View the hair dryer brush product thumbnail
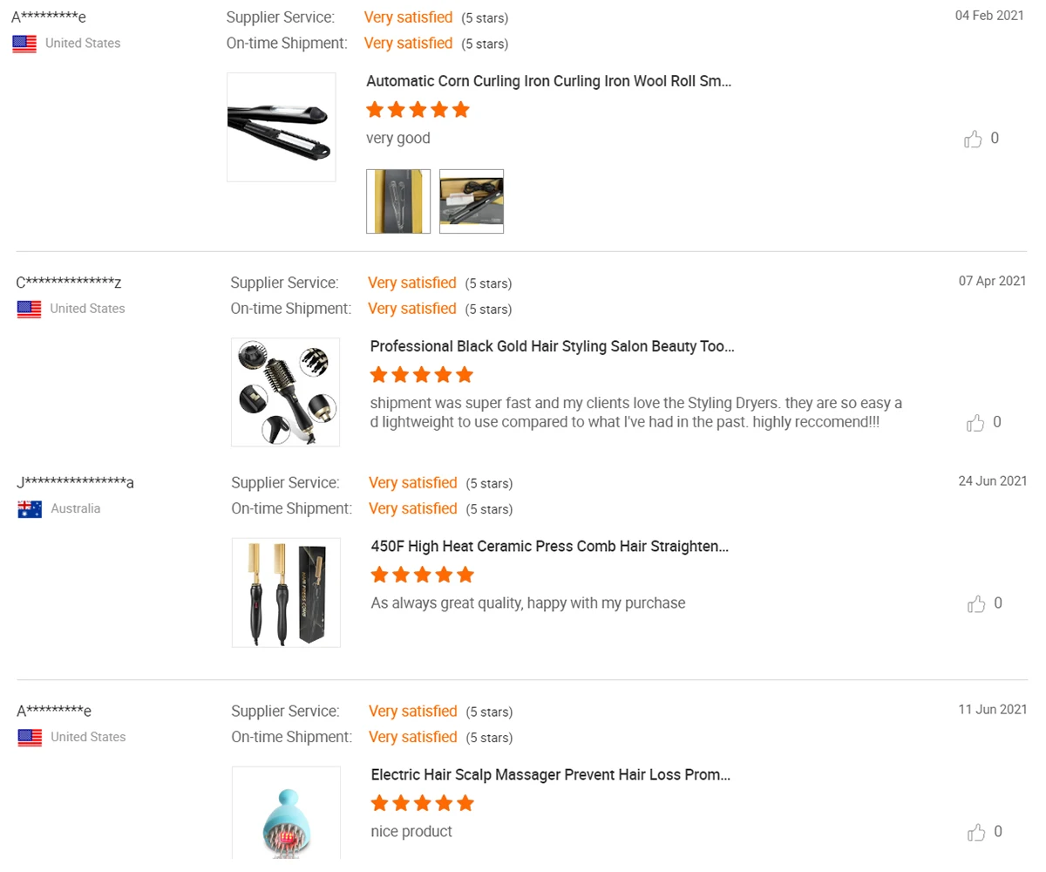 pyautogui.click(x=285, y=392)
